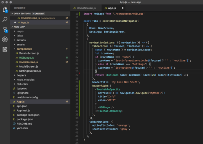Viewport: 203px width, 144px height.
Task: Click the JS icon of HOBLogo.js
Action: point(17,58)
